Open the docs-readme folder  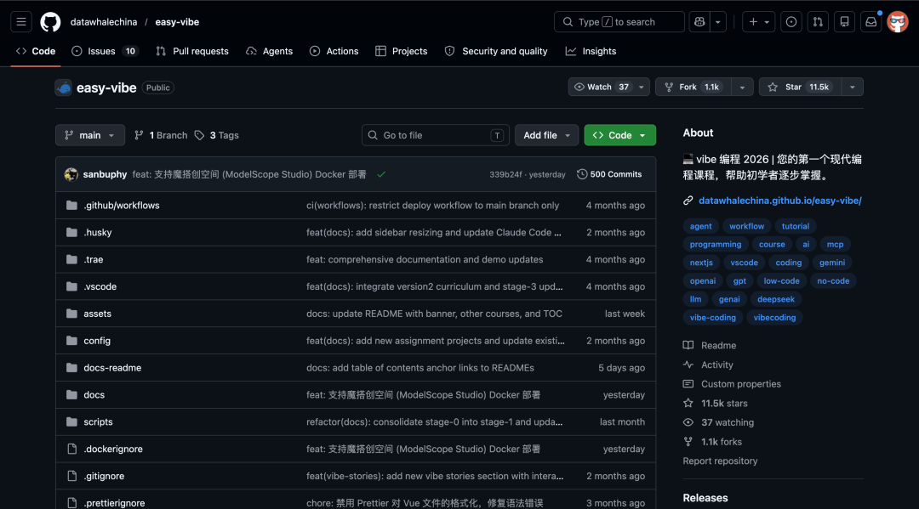click(x=112, y=368)
